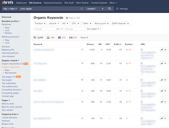Click SERP features count in 1,400 volume row
Viewport: 169px width, 128px height.
point(82,50)
